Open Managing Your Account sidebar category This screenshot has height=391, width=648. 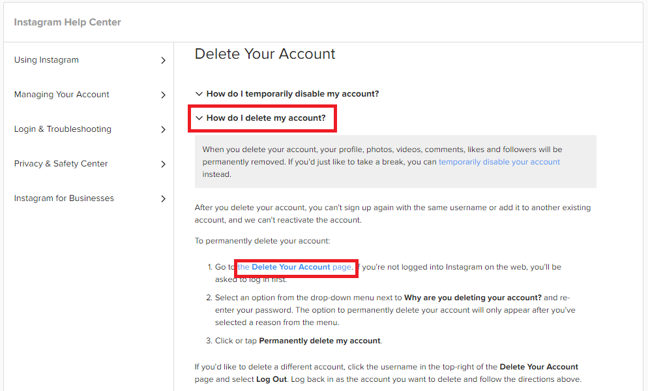pos(61,95)
